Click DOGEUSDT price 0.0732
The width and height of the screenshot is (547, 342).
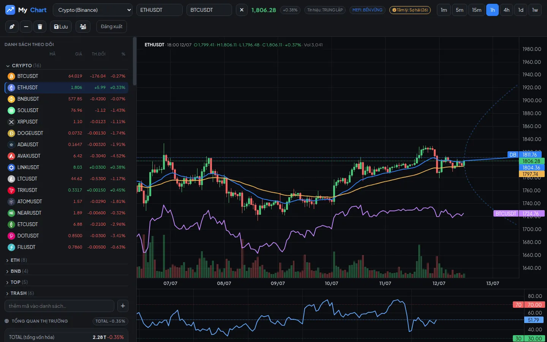tap(75, 133)
